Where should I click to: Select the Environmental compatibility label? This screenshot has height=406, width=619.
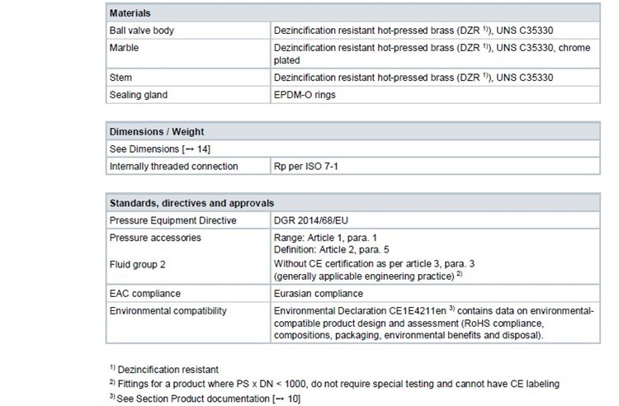tap(168, 310)
